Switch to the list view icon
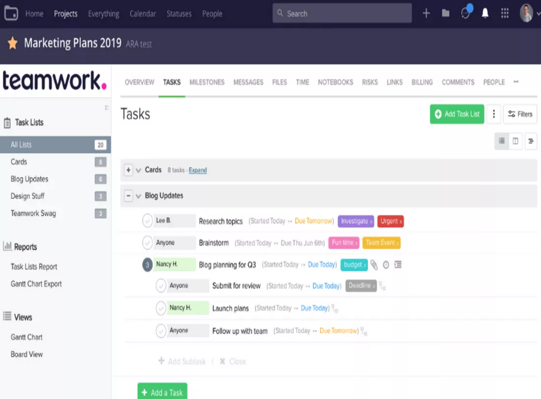 tap(501, 141)
